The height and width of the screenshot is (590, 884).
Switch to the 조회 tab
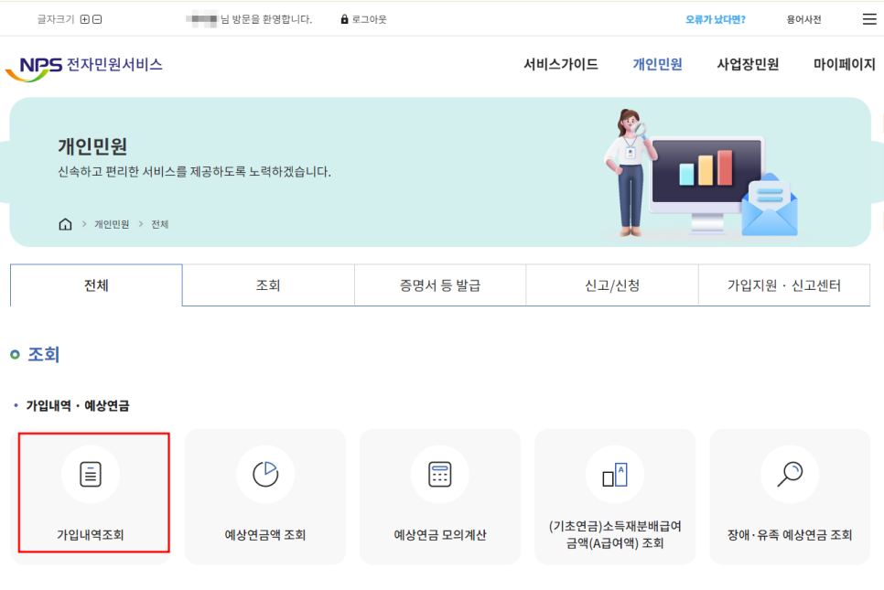click(x=268, y=284)
